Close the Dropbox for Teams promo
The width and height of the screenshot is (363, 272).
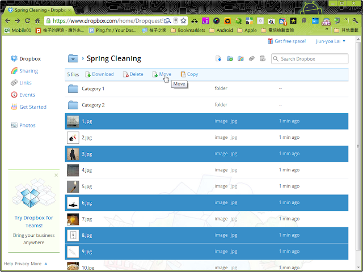click(x=56, y=175)
